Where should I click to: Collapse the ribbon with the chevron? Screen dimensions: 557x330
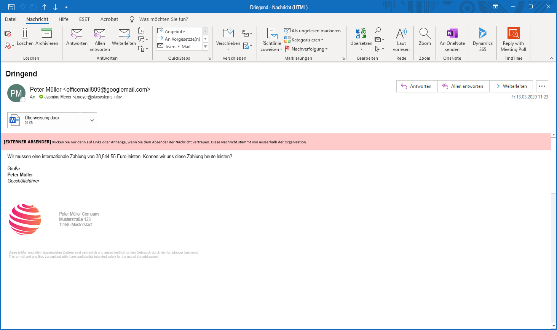click(x=551, y=58)
